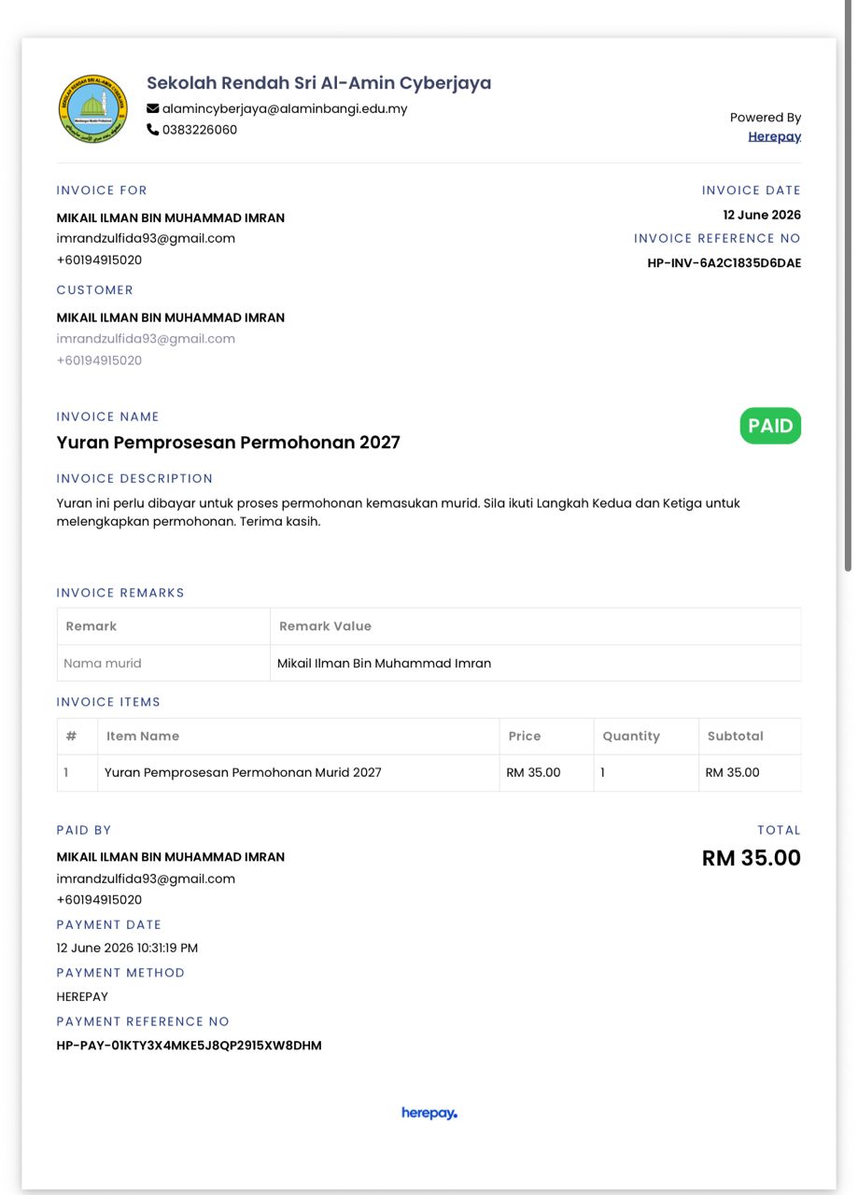Click the school crest logo

pos(92,109)
